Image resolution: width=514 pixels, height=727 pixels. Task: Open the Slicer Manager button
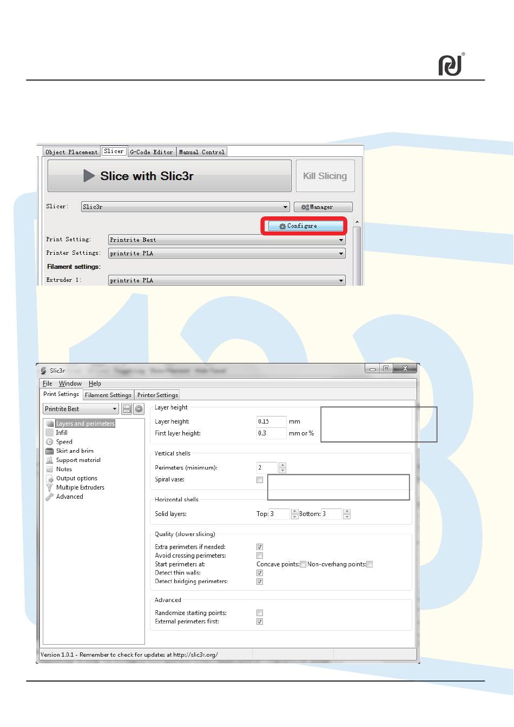coord(323,207)
